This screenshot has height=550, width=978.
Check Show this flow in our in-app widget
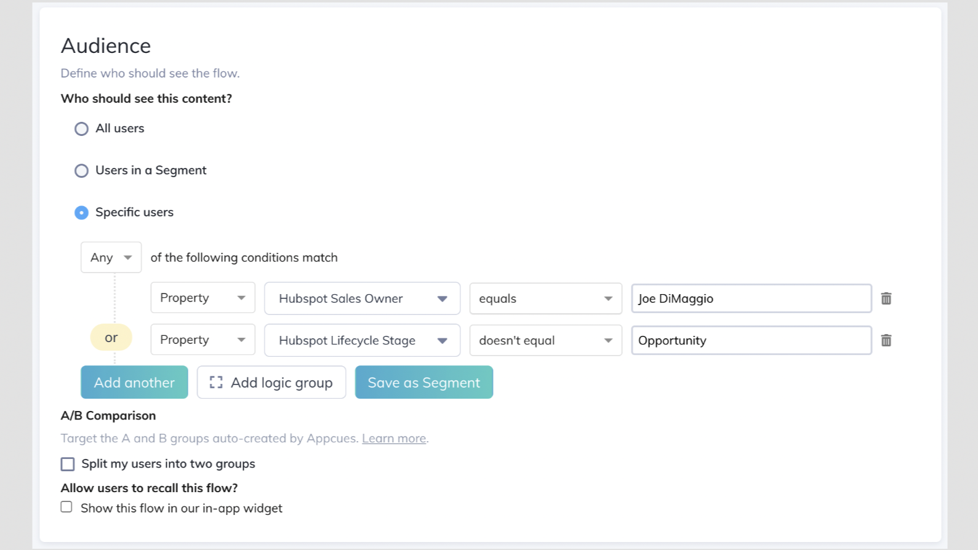click(x=66, y=506)
